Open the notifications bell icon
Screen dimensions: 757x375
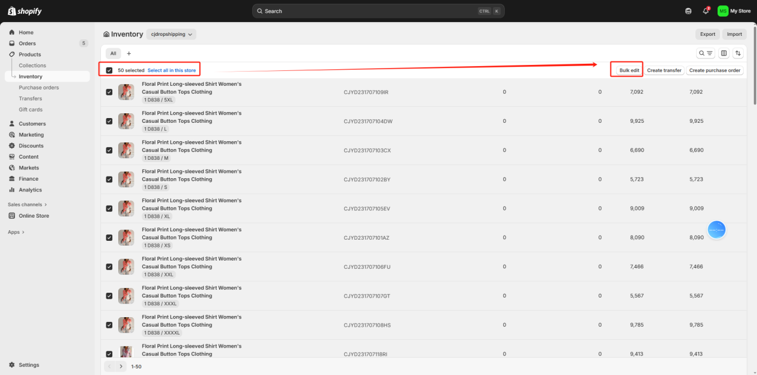pos(706,11)
